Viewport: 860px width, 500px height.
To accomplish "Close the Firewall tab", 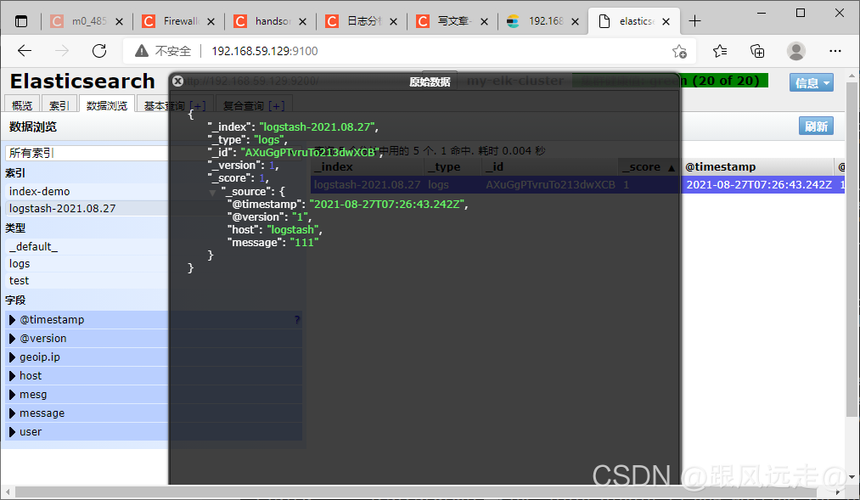I will [211, 21].
